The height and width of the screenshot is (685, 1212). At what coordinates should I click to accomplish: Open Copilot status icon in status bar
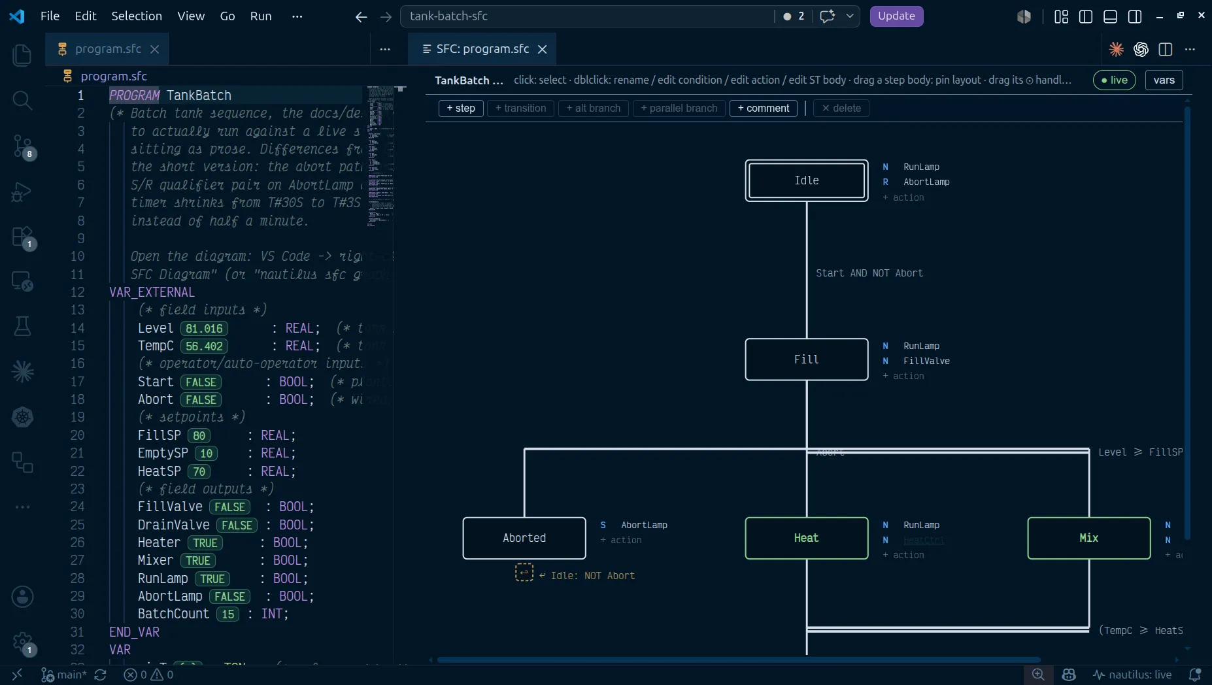coord(1069,675)
